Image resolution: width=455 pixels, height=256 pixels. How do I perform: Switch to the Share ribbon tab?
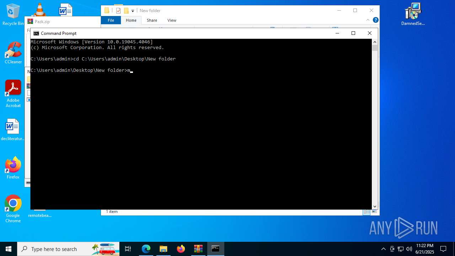click(152, 20)
